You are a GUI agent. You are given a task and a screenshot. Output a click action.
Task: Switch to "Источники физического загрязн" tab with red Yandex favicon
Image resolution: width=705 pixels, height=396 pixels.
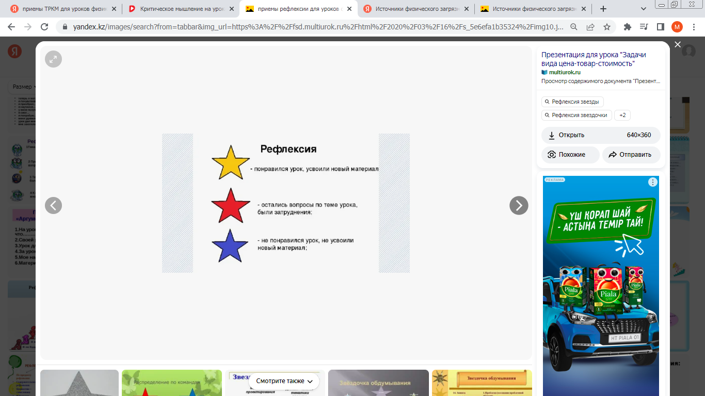(x=416, y=9)
